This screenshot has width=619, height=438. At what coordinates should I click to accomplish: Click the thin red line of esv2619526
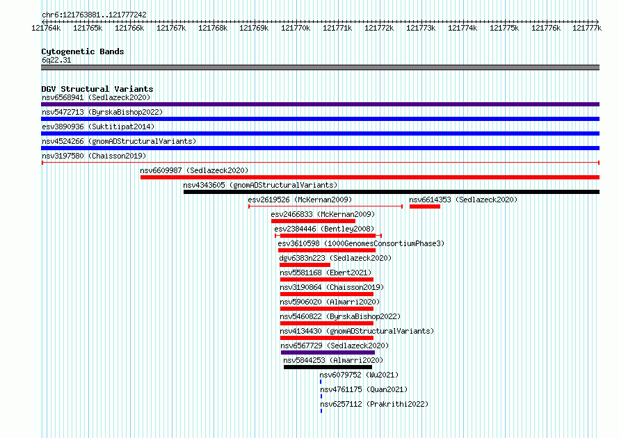pos(325,206)
